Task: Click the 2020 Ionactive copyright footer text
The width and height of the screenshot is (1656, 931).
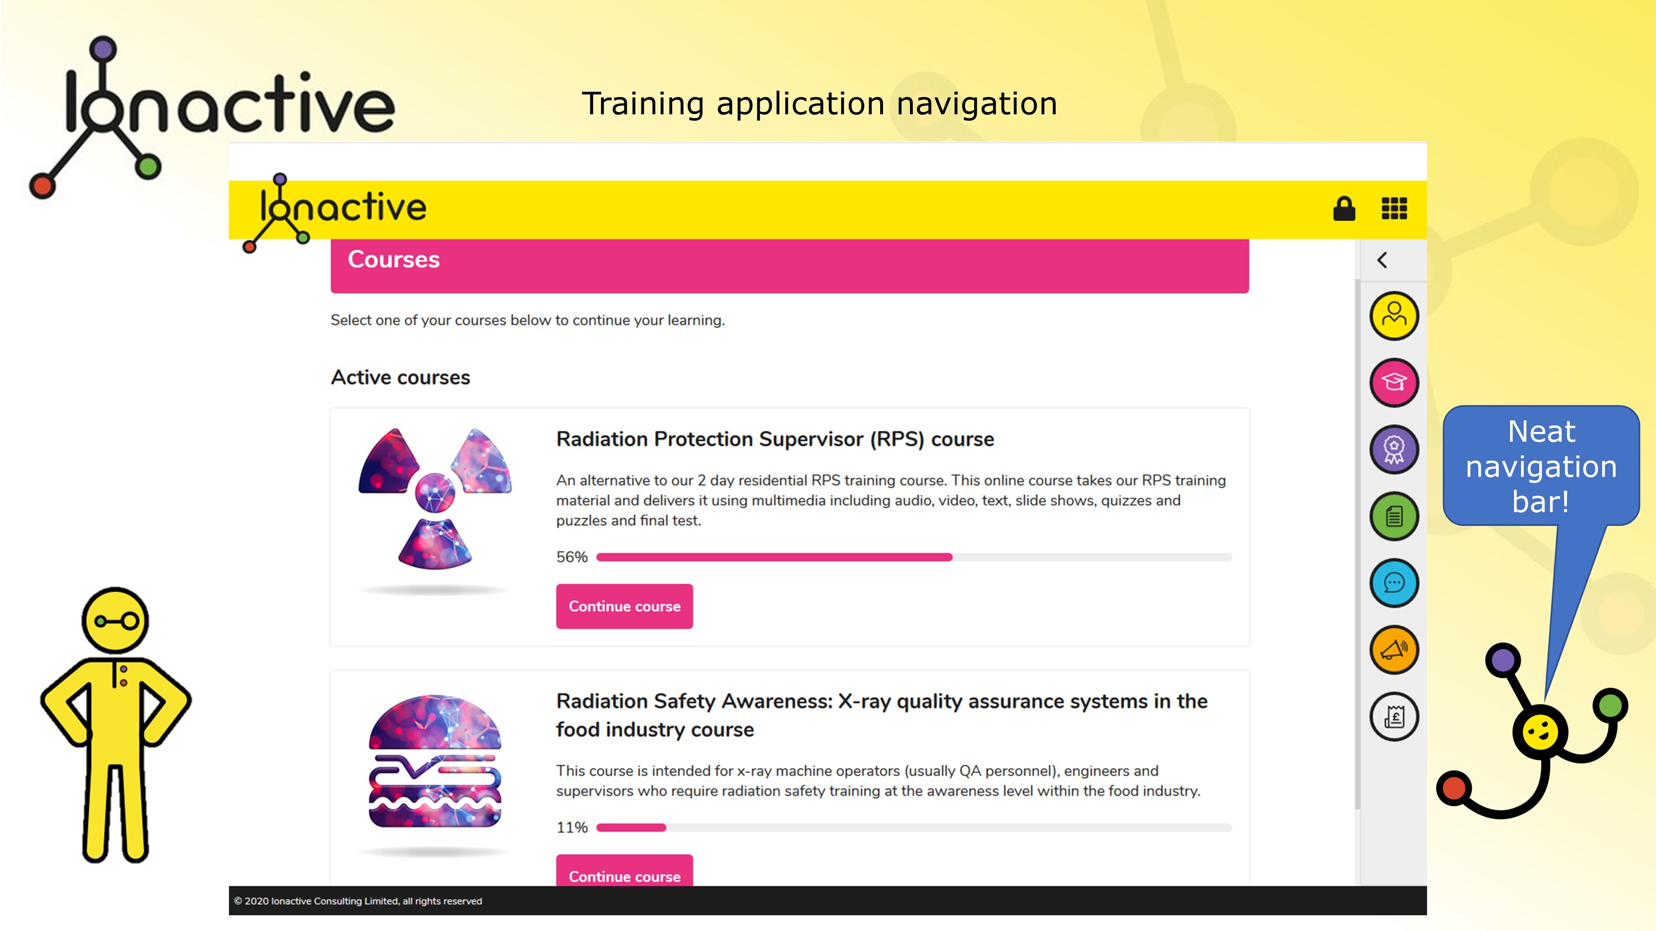Action: 358,901
